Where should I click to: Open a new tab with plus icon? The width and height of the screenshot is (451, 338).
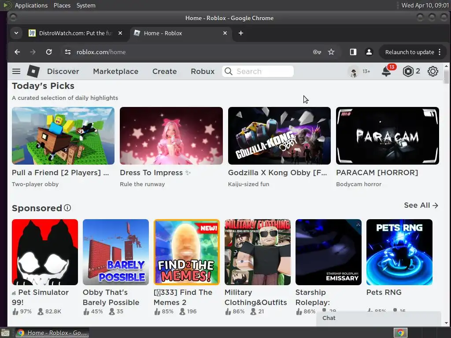point(241,33)
